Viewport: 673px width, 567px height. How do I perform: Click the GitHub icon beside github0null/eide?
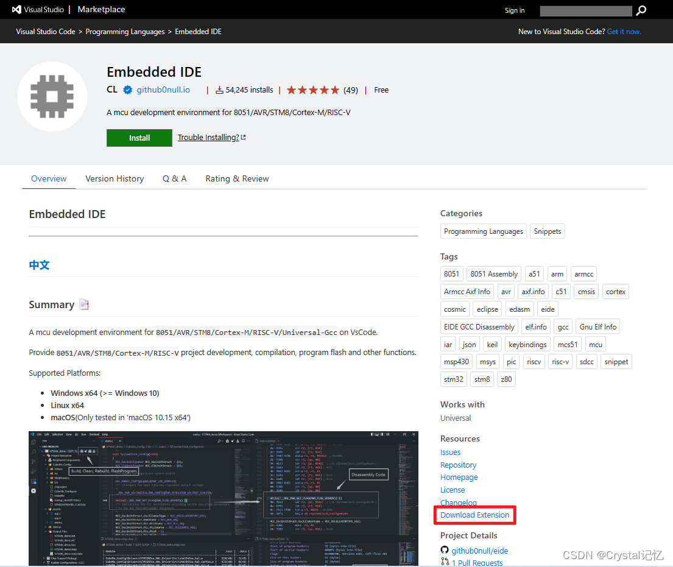[x=445, y=550]
